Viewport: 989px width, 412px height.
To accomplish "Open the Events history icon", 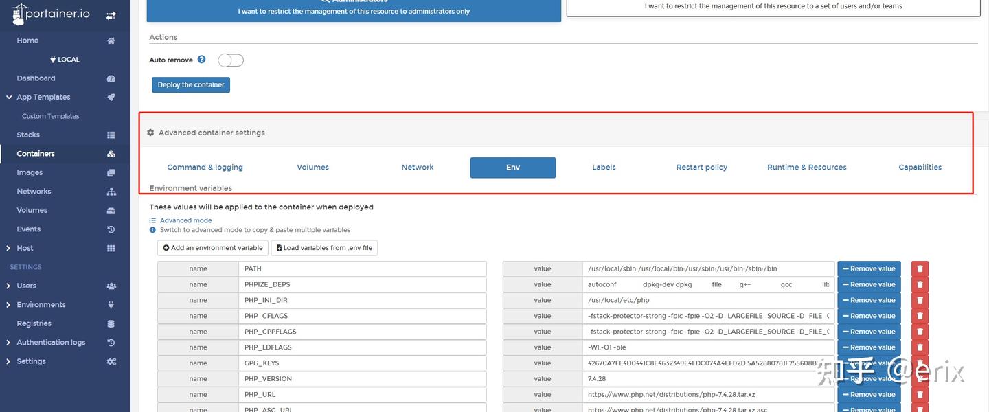I will [109, 228].
